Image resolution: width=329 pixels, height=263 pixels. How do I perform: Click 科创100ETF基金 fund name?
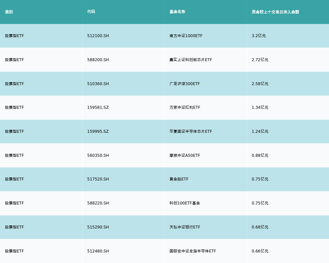tap(185, 203)
